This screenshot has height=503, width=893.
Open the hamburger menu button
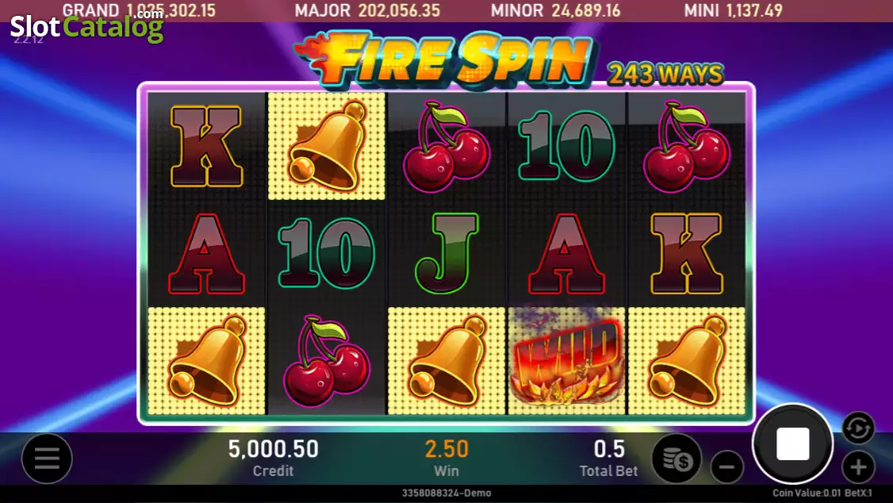(47, 458)
